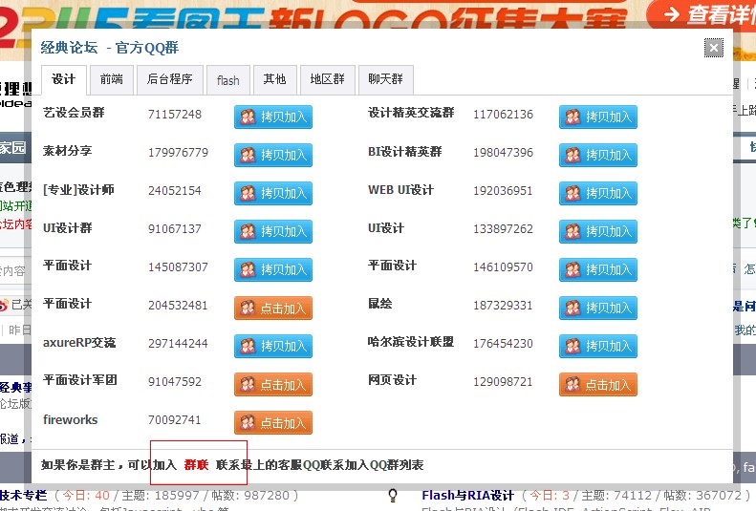The image size is (756, 511).
Task: Select QQ number 297144244
Action: pos(178,344)
